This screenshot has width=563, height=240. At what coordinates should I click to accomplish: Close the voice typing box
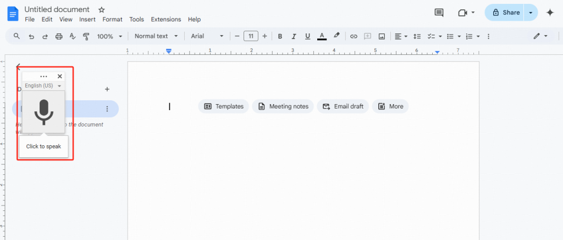(x=59, y=76)
